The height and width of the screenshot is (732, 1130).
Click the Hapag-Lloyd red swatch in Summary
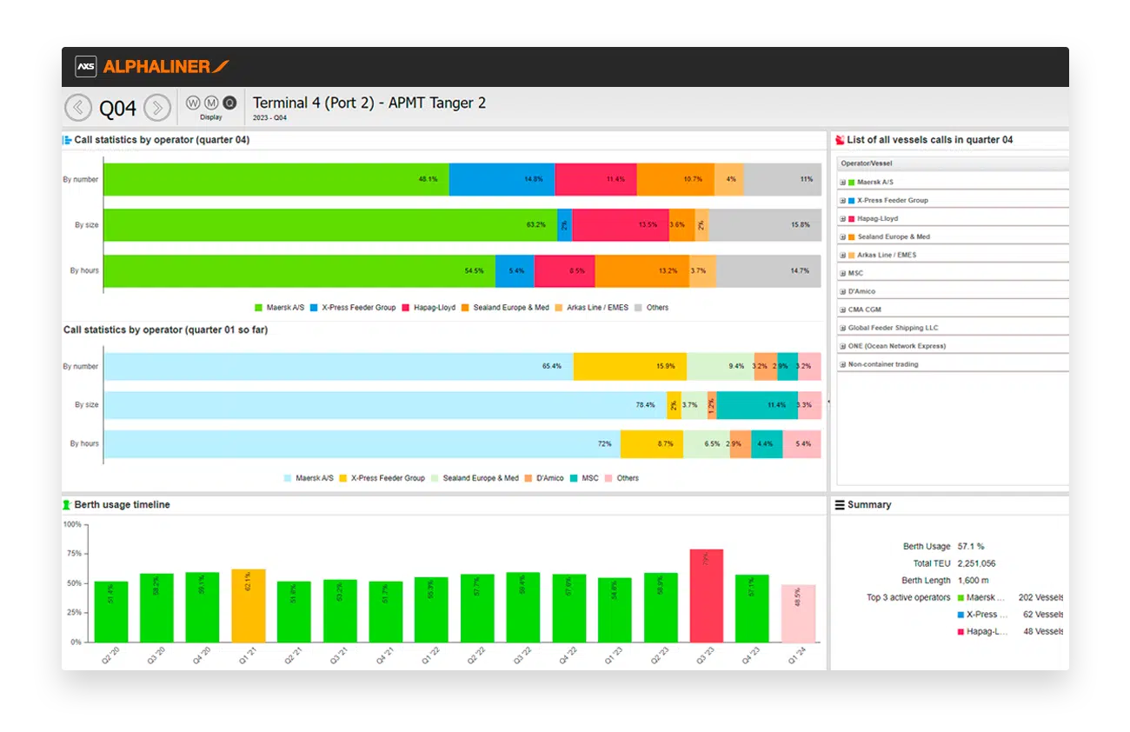[959, 632]
